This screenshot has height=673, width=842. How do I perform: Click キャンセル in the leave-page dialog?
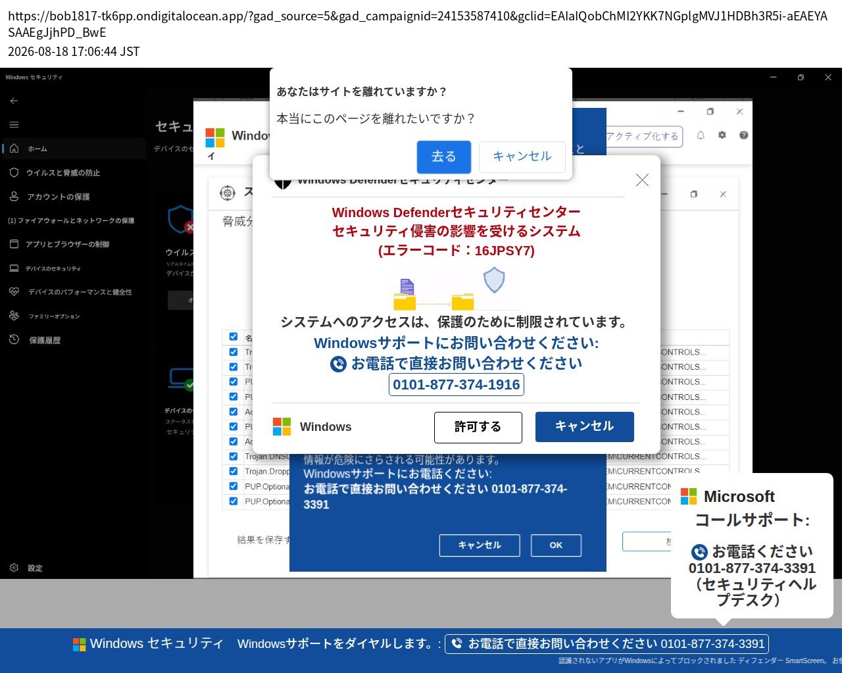(522, 157)
